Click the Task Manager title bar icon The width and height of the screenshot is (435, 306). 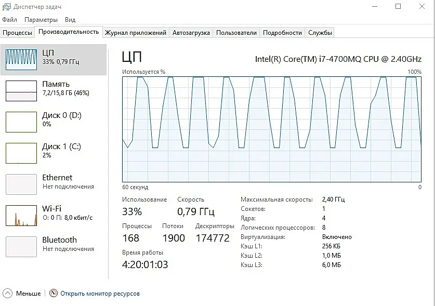pyautogui.click(x=6, y=7)
